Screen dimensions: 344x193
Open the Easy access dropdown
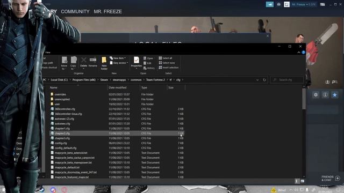[119, 63]
